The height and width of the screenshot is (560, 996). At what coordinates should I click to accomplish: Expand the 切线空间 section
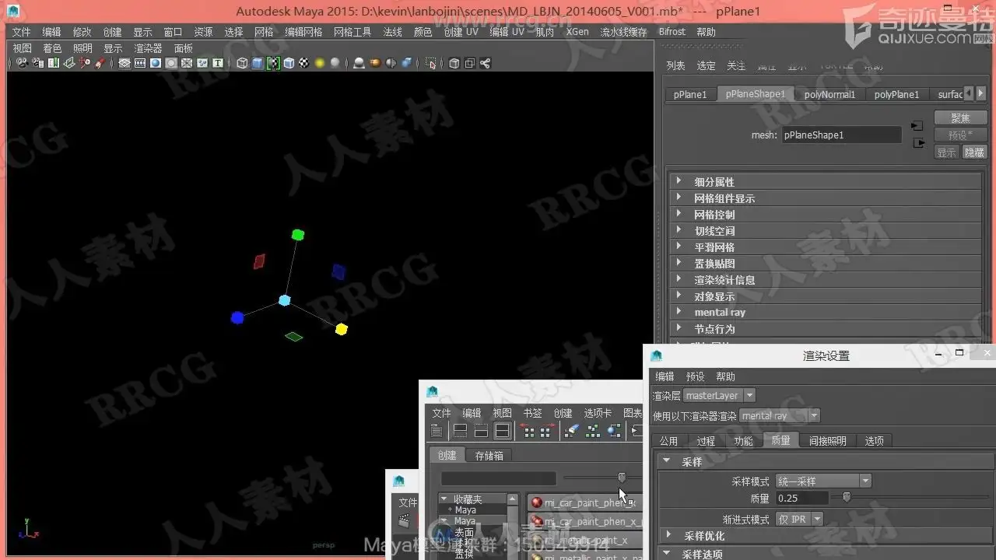(826, 231)
